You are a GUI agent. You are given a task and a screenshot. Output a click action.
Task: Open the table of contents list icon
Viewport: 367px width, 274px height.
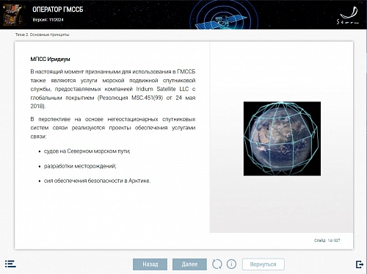(10, 264)
